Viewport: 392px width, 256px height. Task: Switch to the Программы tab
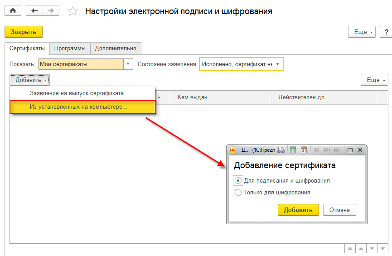point(70,48)
